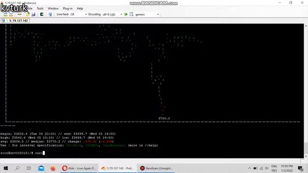Click the command prompt line with curl

coord(23,153)
